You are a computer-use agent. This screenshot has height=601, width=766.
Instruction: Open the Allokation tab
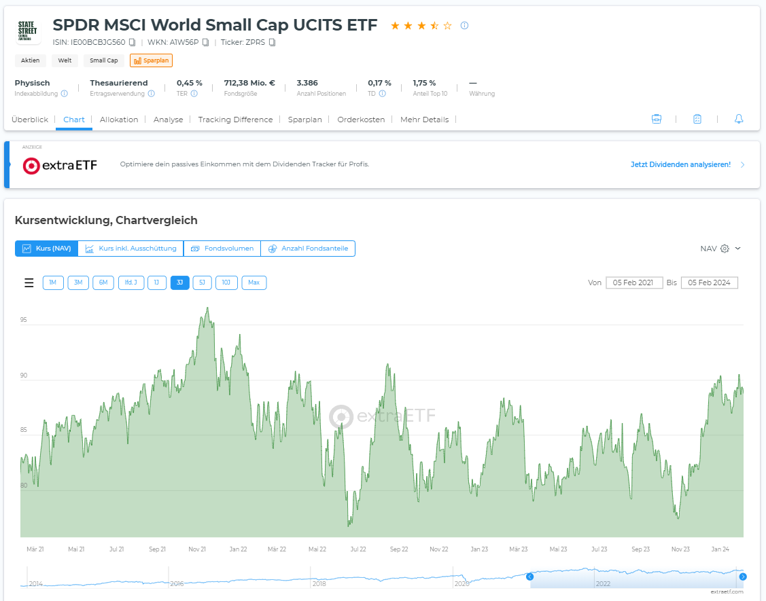119,120
